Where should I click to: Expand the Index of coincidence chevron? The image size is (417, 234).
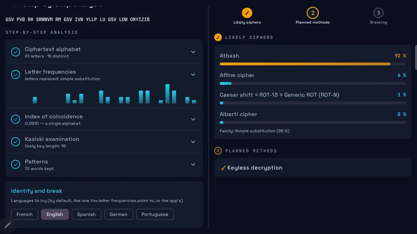click(x=193, y=119)
